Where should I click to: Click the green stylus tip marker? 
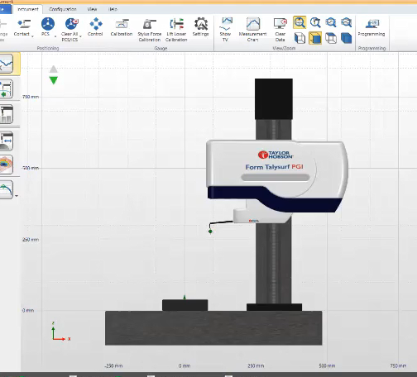pyautogui.click(x=210, y=231)
